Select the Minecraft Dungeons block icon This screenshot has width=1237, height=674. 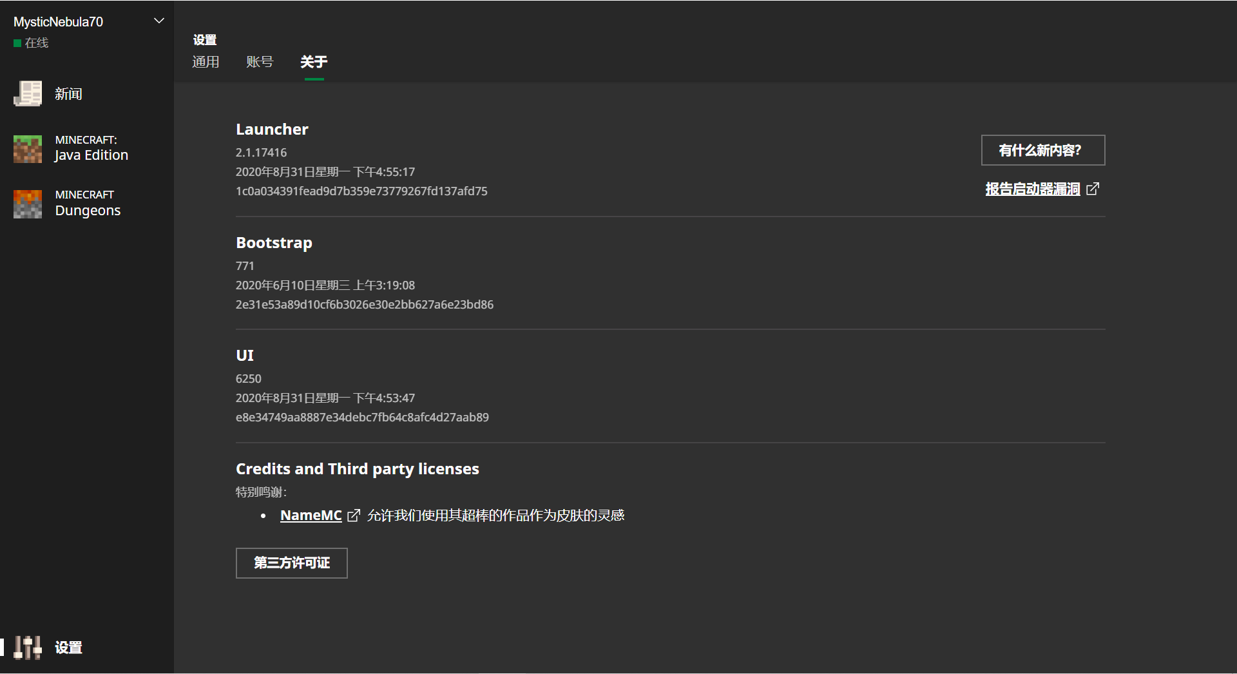click(x=28, y=204)
